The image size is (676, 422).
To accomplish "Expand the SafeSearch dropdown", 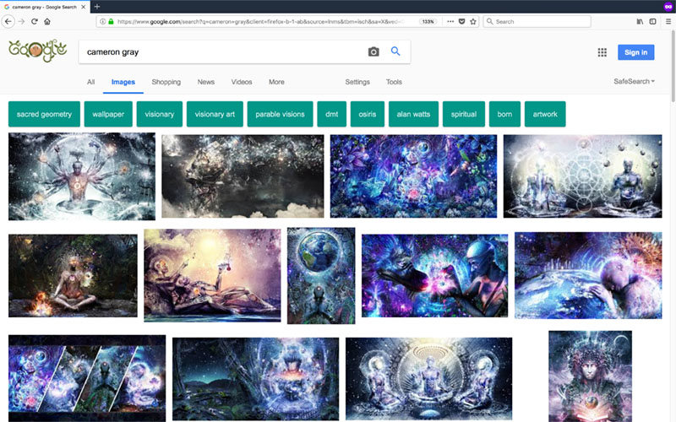I will click(x=634, y=81).
